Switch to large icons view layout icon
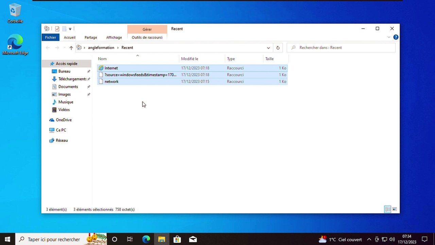Screen dimensions: 435x245 click(395, 209)
